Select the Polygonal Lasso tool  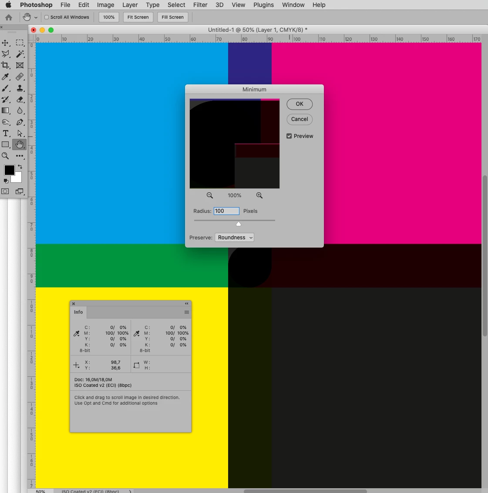click(x=5, y=54)
